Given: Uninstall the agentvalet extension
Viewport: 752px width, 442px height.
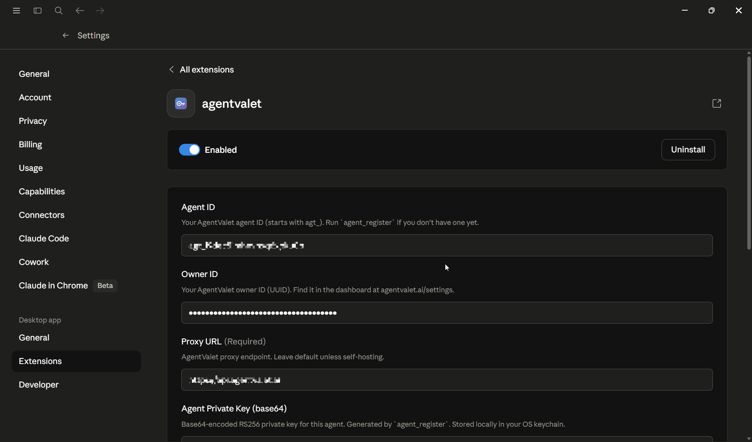Looking at the screenshot, I should point(688,150).
